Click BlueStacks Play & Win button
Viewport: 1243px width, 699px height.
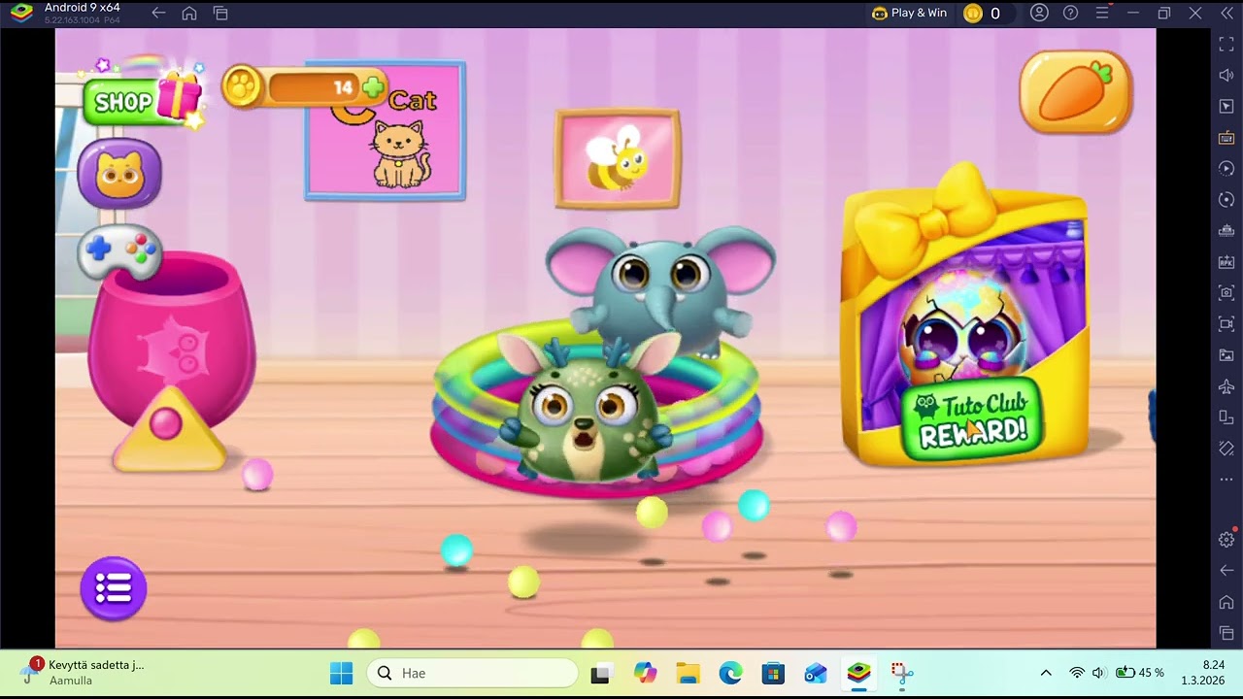[x=910, y=13]
